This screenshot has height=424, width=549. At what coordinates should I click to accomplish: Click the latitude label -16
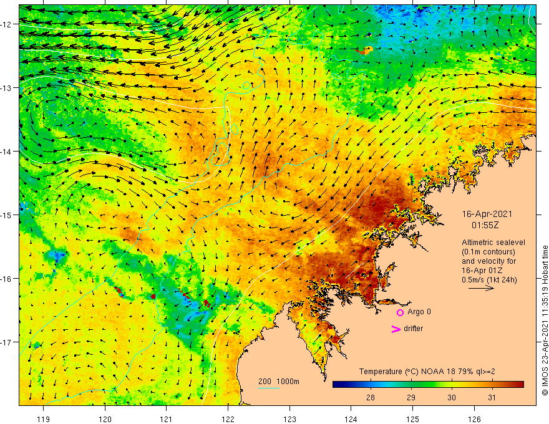click(6, 279)
